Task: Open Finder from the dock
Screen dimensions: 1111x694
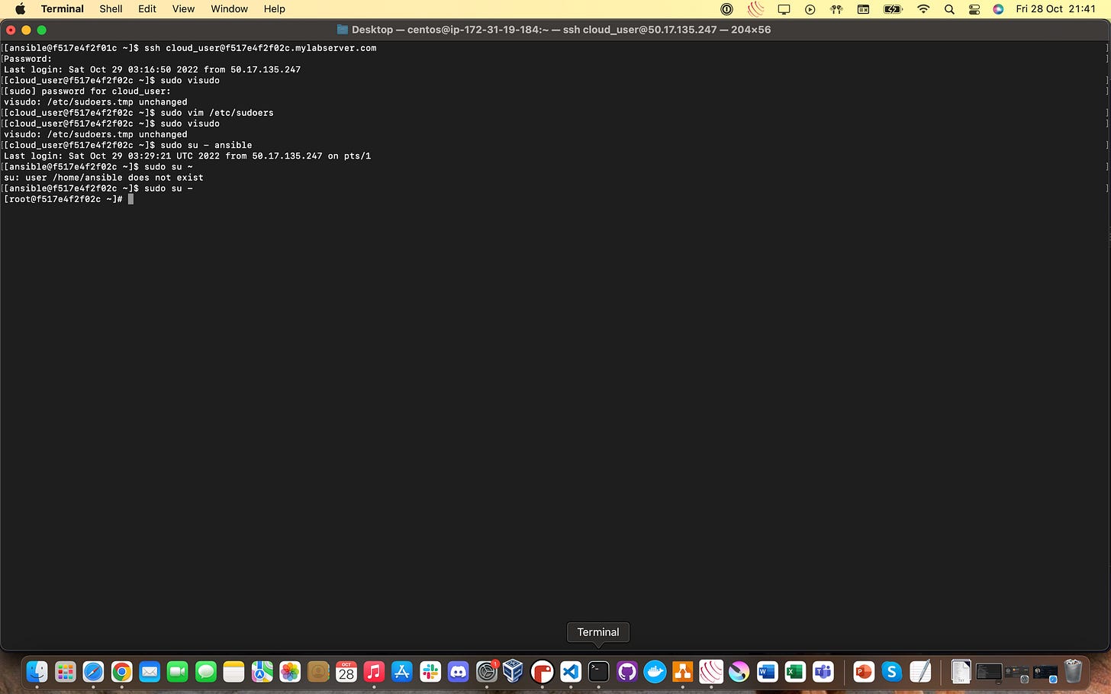Action: coord(37,672)
